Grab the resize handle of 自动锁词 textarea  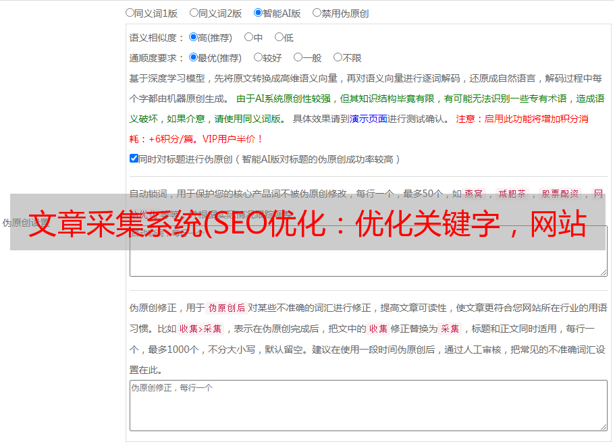[604, 273]
